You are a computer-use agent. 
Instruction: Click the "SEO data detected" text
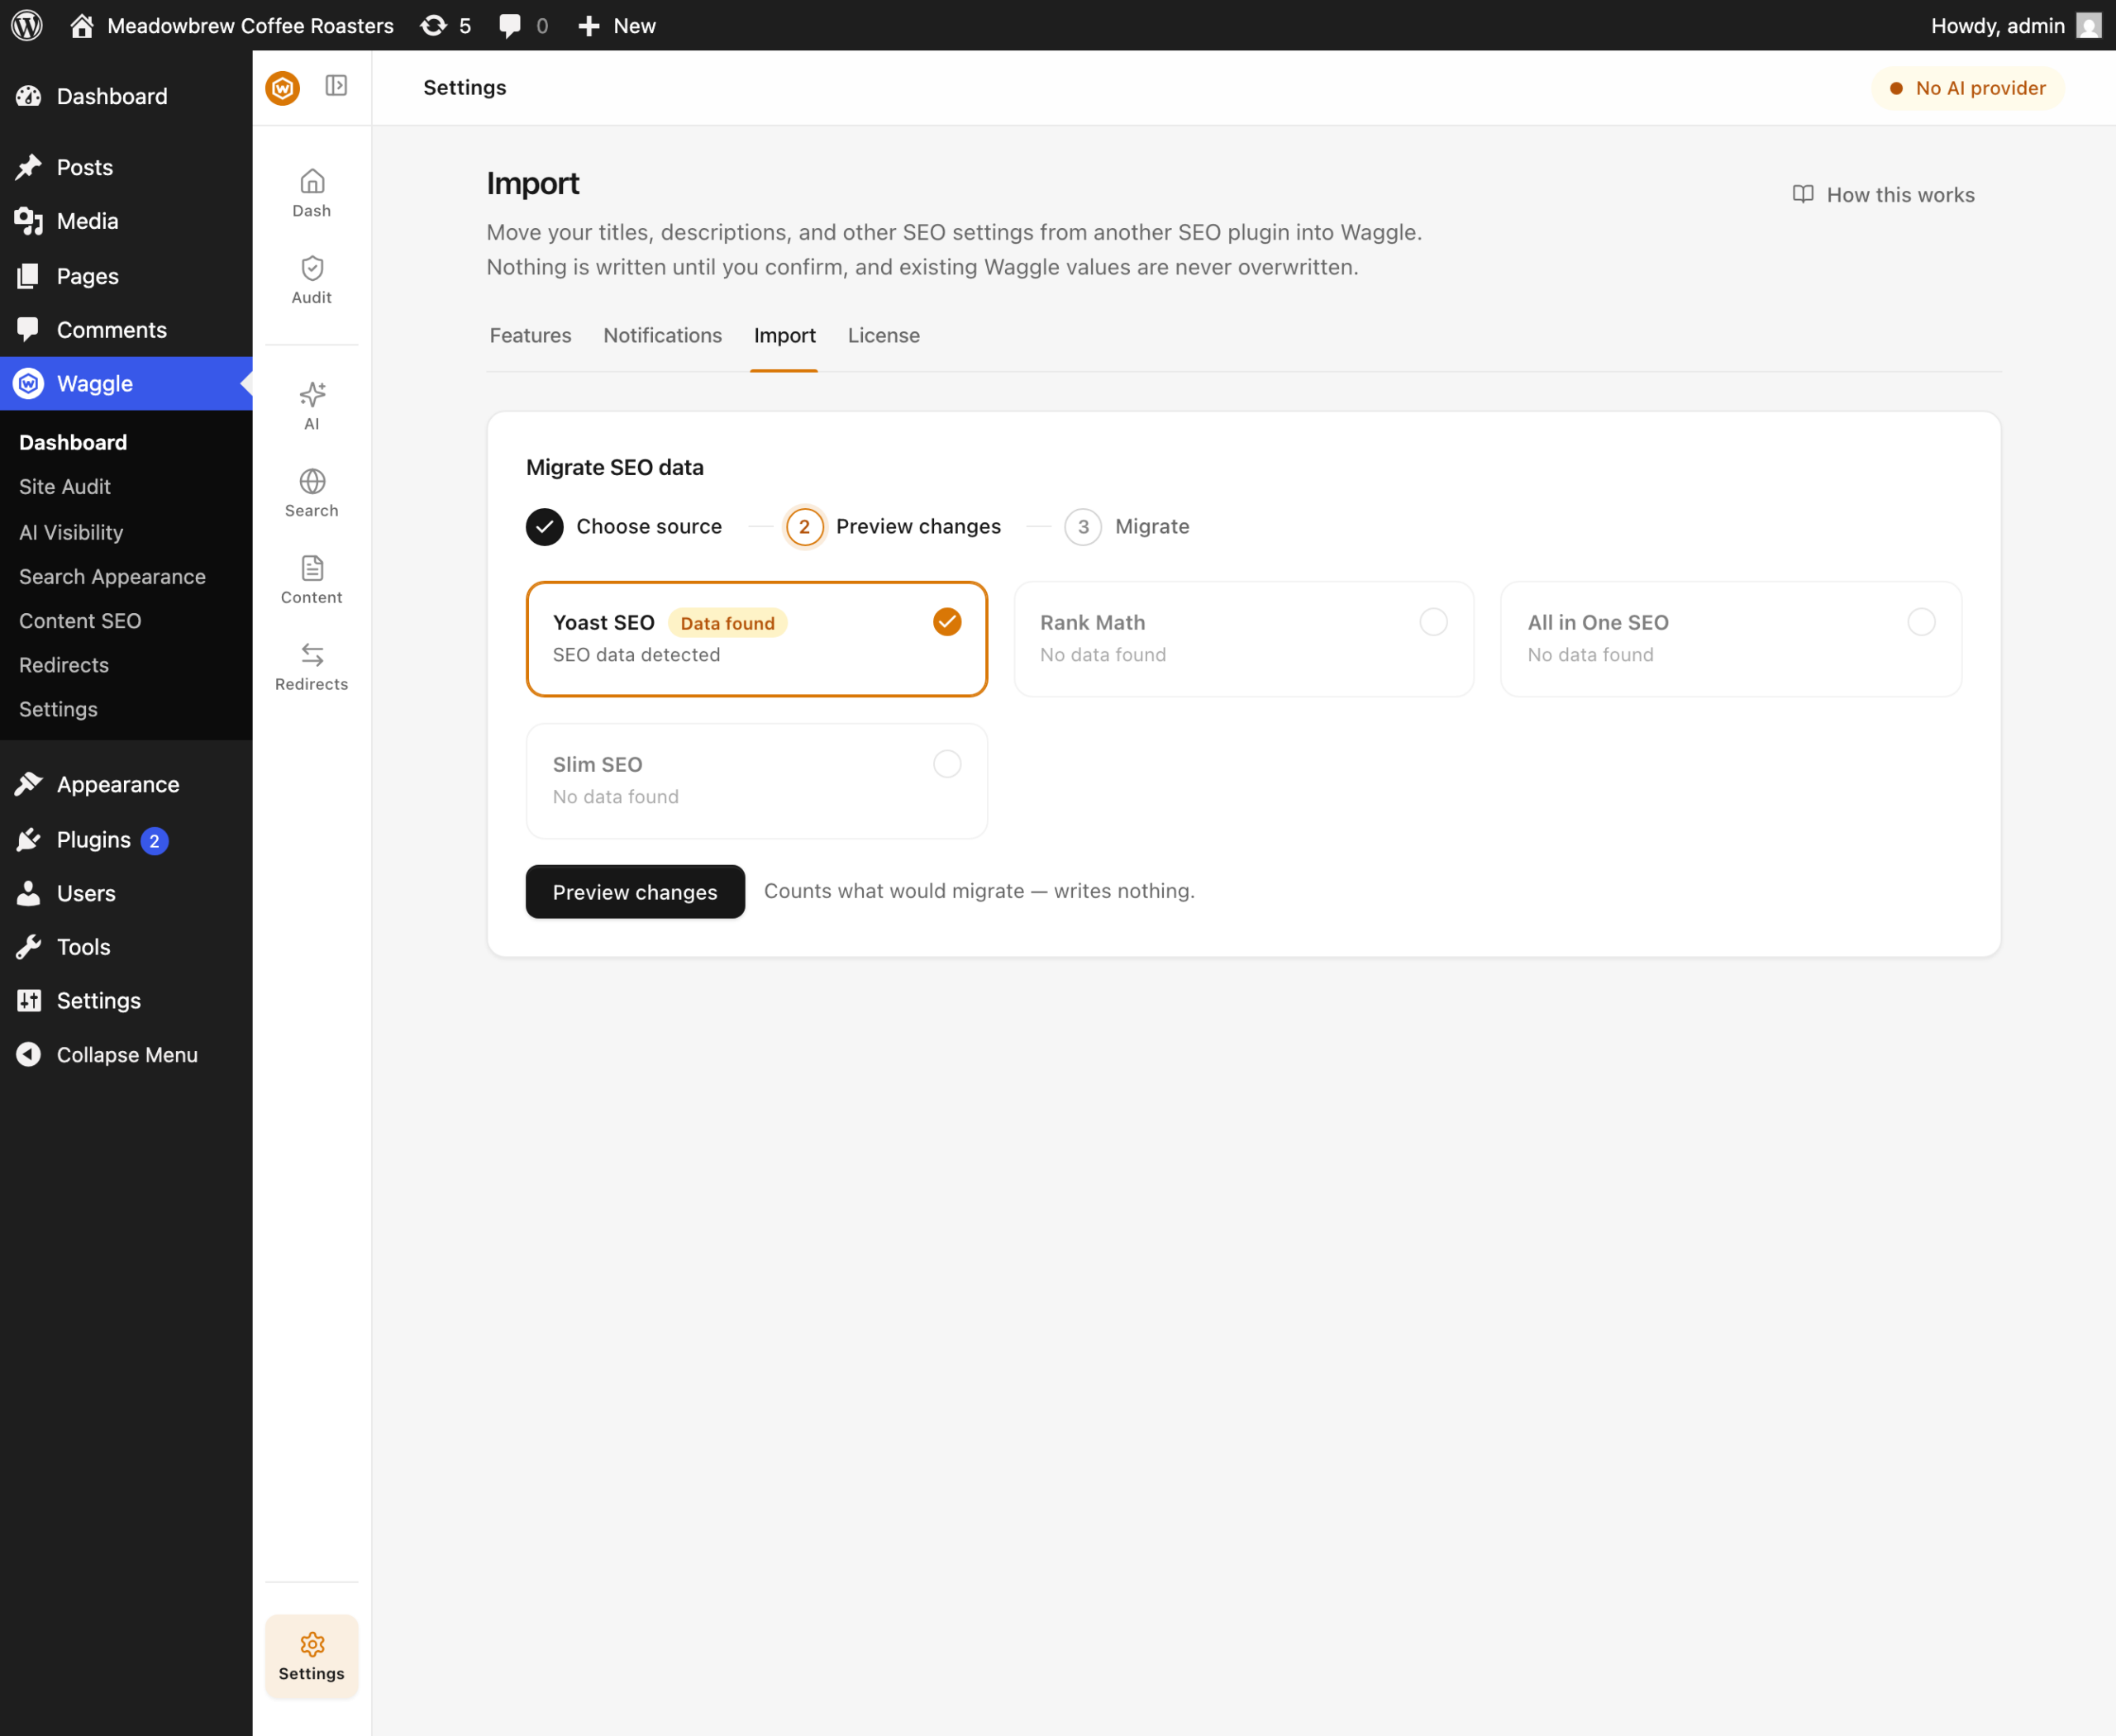point(636,655)
